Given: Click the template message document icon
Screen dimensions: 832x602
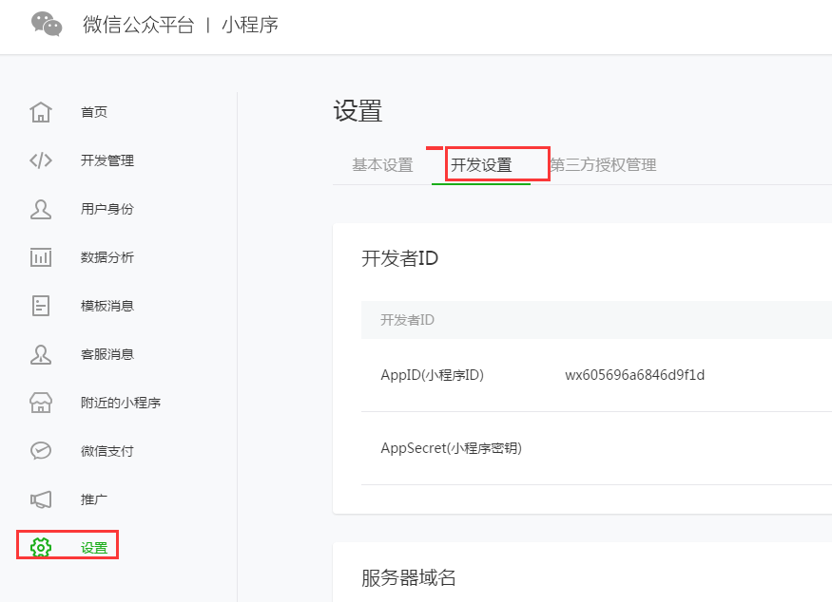Looking at the screenshot, I should (41, 306).
